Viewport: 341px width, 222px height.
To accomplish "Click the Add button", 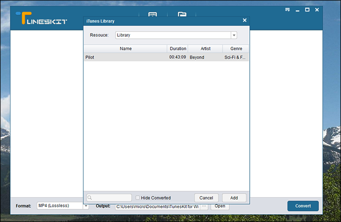I will pos(234,198).
